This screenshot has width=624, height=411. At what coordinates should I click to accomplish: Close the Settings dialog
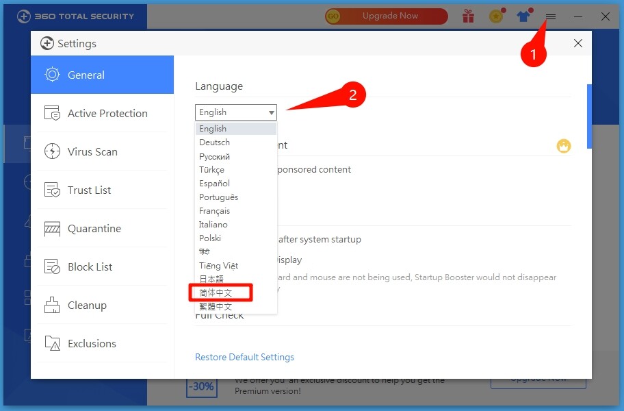tap(578, 43)
